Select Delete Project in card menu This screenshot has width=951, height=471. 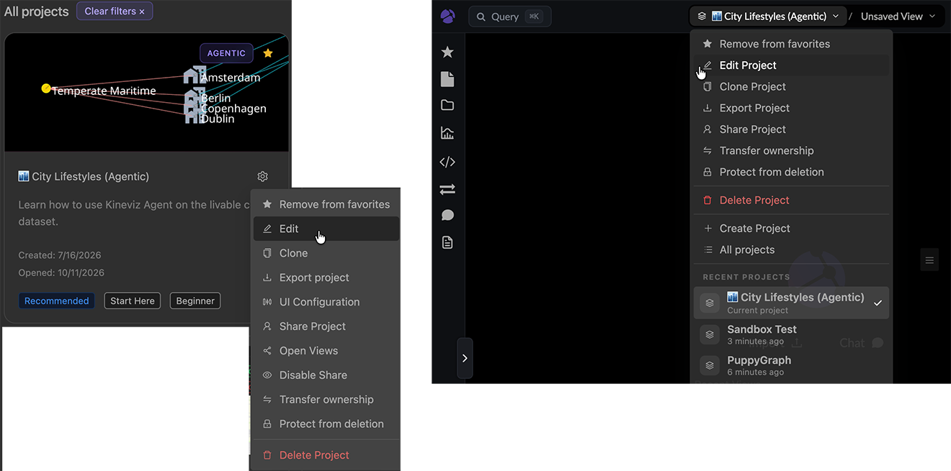326,455
